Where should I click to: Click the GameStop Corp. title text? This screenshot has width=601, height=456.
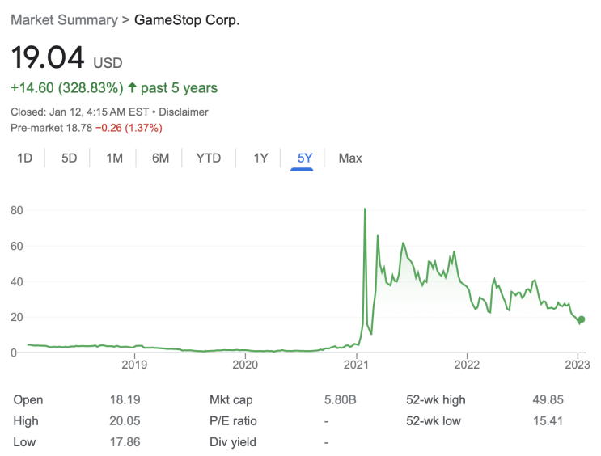tap(187, 19)
